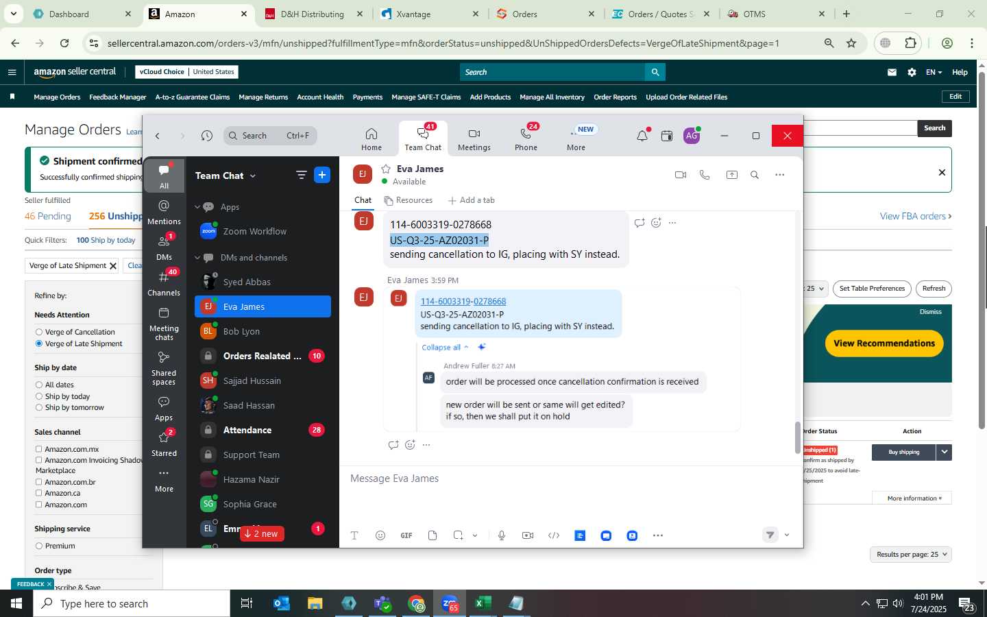This screenshot has height=617, width=987.
Task: Select Premium shipping service radio
Action: 39,546
